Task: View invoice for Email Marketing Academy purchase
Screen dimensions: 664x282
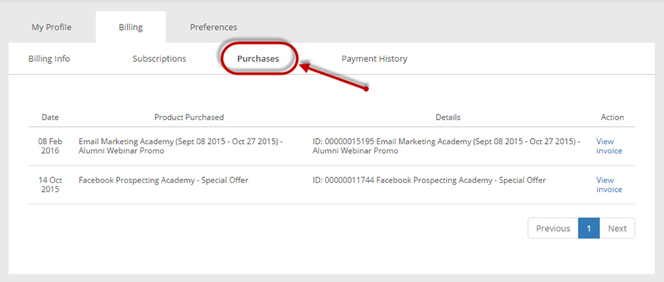Action: click(x=609, y=146)
